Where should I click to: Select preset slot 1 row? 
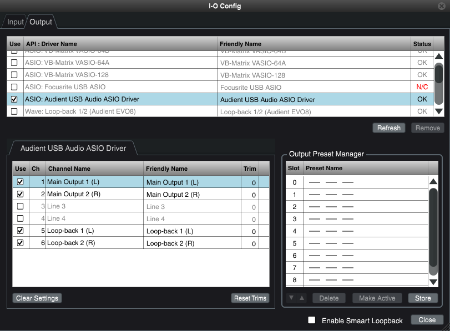coord(357,195)
